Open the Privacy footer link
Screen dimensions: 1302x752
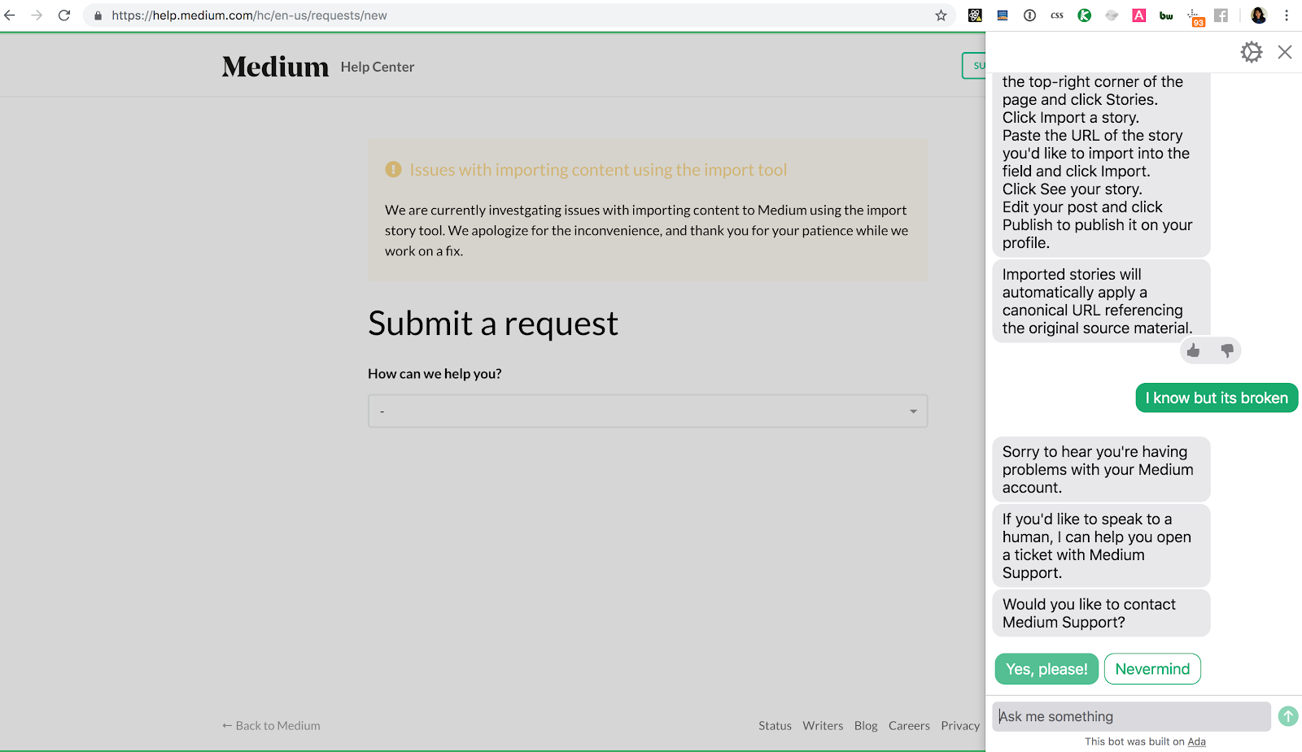tap(960, 726)
